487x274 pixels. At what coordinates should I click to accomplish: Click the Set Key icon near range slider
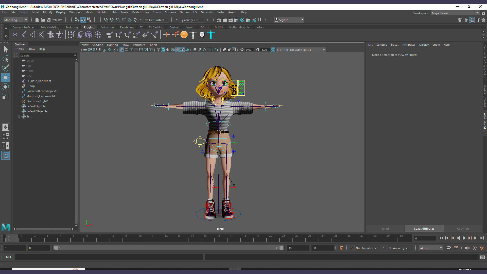(341, 248)
